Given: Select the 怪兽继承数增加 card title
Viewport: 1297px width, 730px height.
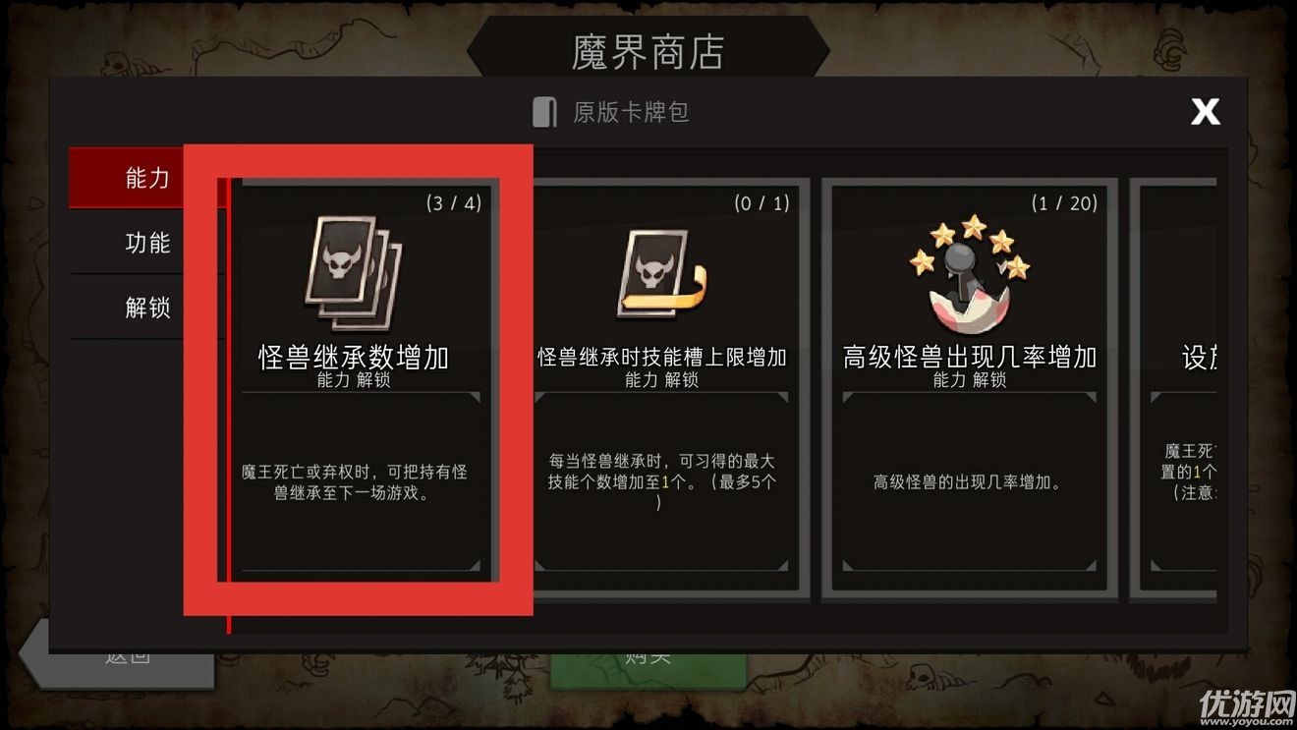Looking at the screenshot, I should [x=354, y=357].
